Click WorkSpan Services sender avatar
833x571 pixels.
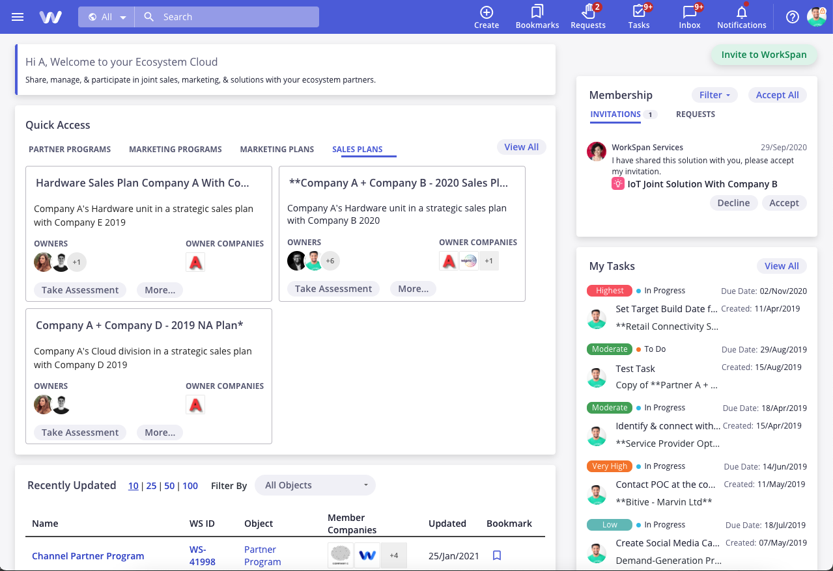597,152
